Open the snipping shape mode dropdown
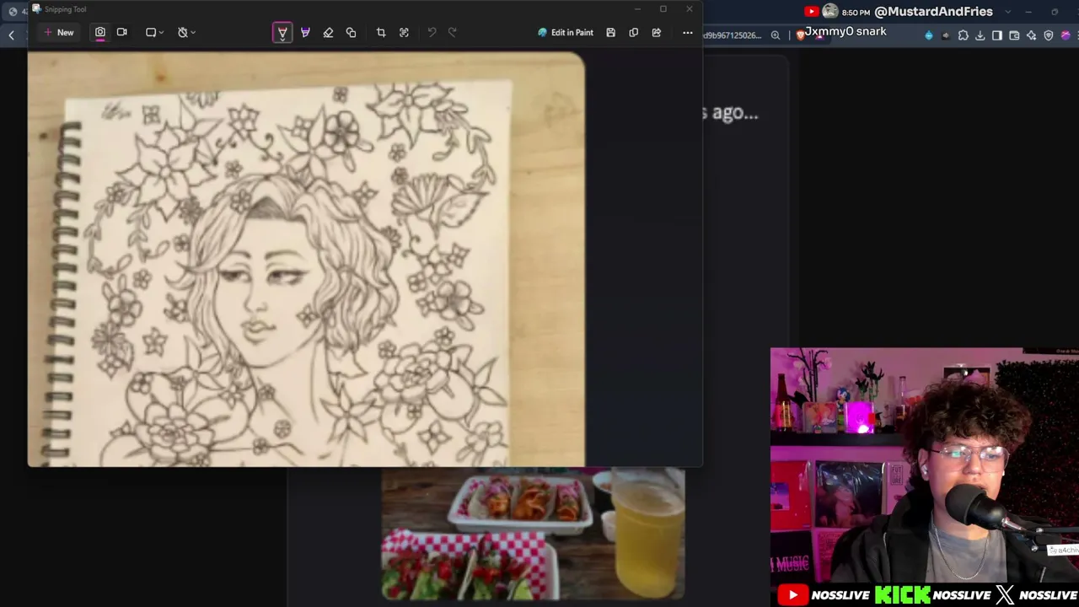 154,32
